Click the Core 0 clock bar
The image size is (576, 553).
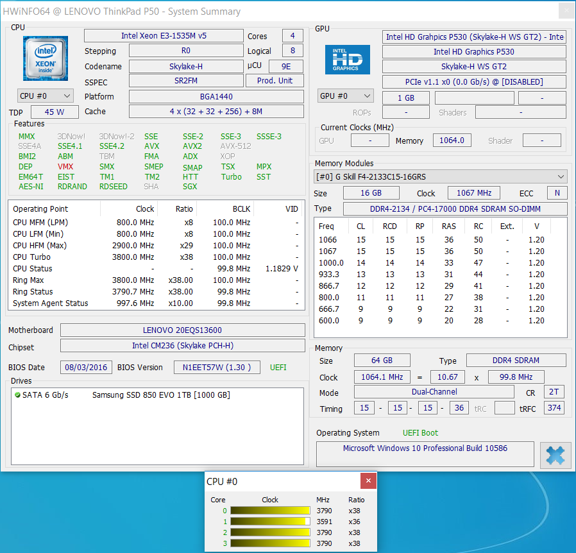point(270,511)
